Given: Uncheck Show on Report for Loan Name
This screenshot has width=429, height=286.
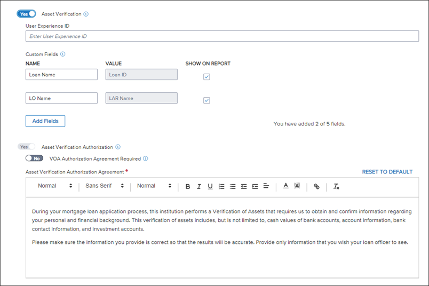Looking at the screenshot, I should point(207,77).
